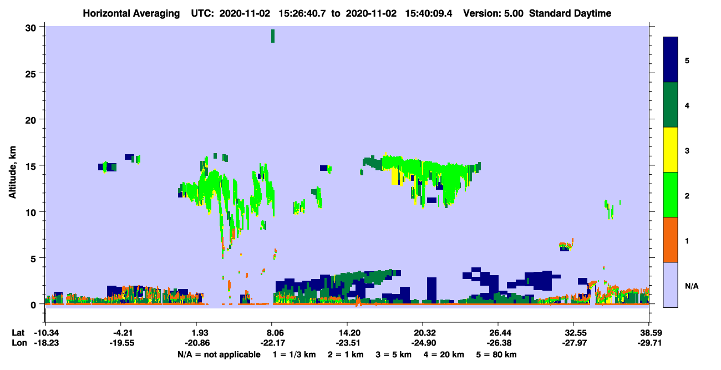
Task: Click the 'Standard Daytime' label
Action: click(570, 13)
